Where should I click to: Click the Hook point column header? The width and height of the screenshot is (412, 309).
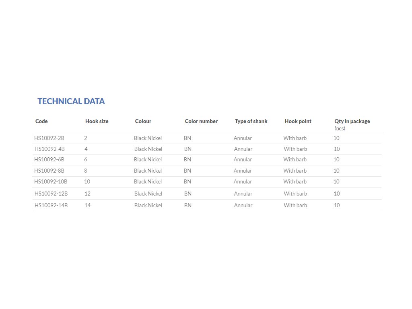click(x=298, y=121)
